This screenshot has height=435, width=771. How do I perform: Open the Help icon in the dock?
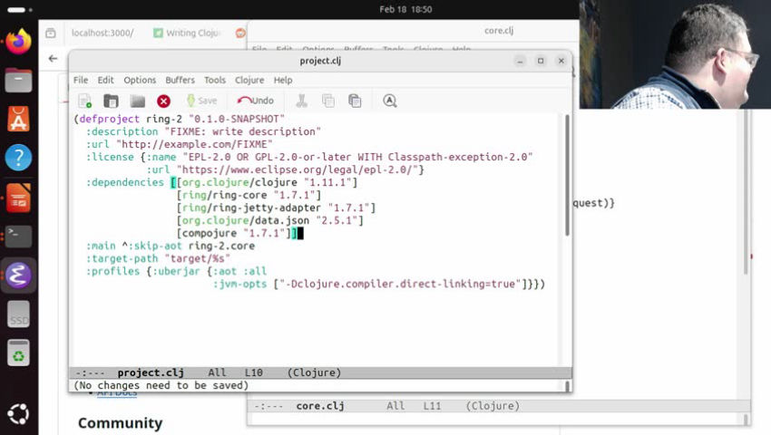(x=19, y=158)
